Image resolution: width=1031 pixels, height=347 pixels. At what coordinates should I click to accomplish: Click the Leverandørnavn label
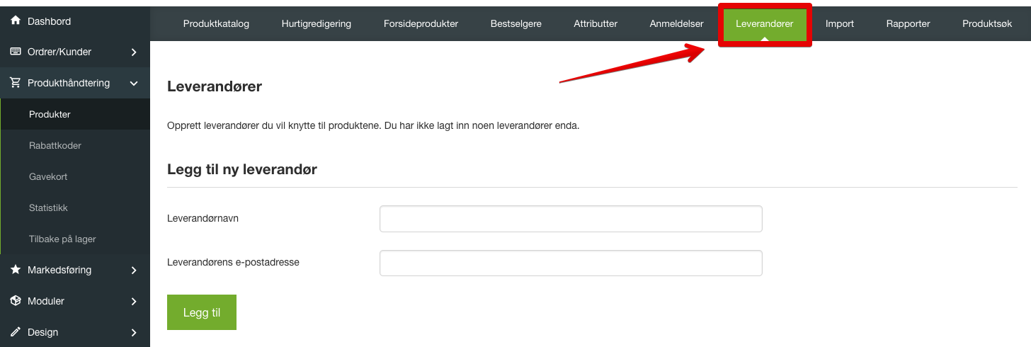pyautogui.click(x=203, y=219)
